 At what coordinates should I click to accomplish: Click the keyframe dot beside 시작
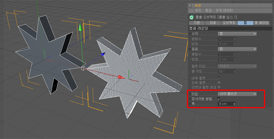pyautogui.click(x=190, y=34)
